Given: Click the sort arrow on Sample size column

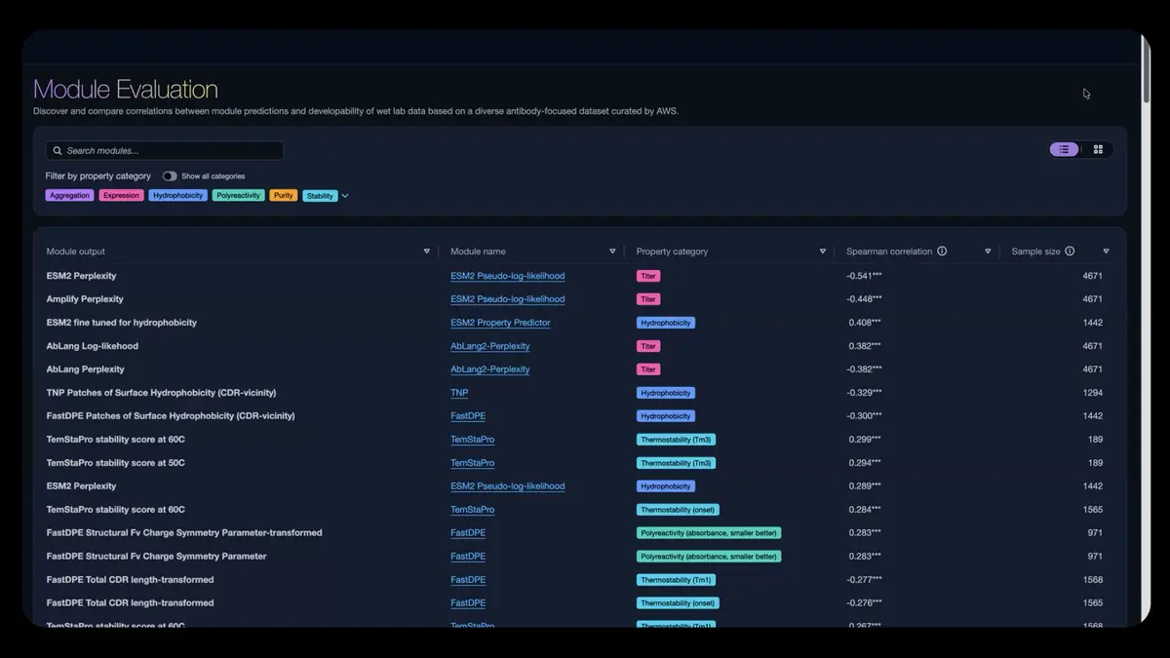Looking at the screenshot, I should [1106, 252].
